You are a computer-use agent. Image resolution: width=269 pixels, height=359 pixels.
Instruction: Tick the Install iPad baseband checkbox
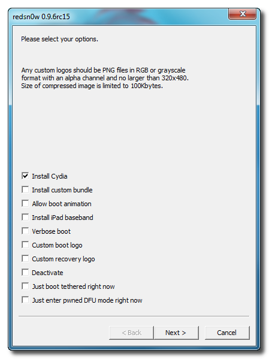point(25,217)
